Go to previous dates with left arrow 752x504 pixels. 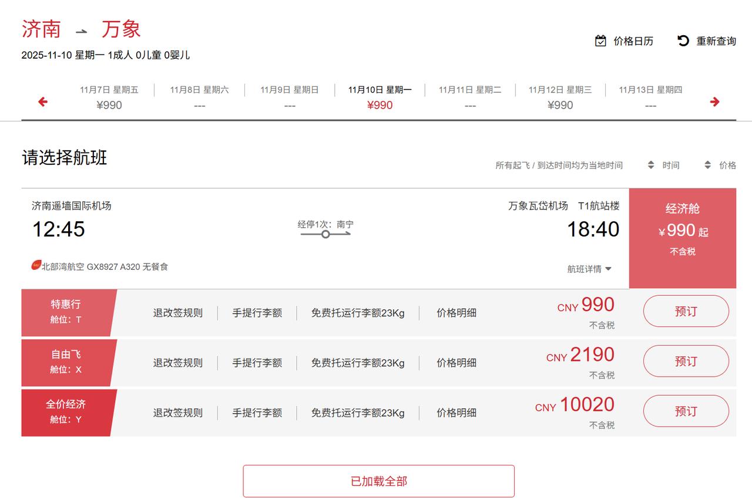pyautogui.click(x=42, y=102)
